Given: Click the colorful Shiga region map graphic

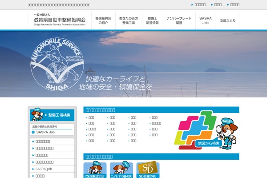Looking at the screenshot, I should pyautogui.click(x=195, y=130).
